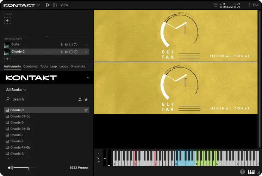Open help via the question mark icon
This screenshot has width=262, height=176.
pyautogui.click(x=243, y=172)
